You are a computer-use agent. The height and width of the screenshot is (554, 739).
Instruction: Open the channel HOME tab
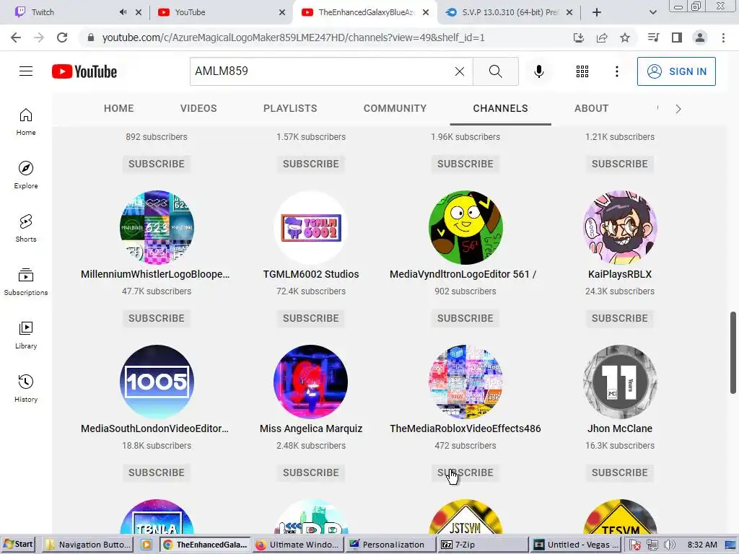[x=119, y=108]
